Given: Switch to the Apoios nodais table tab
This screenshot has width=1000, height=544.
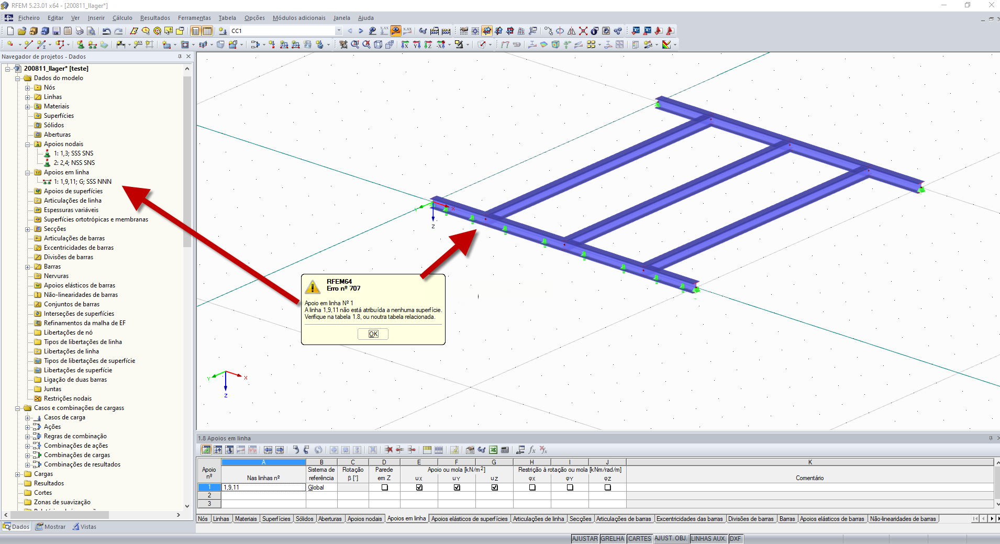Looking at the screenshot, I should [x=365, y=519].
